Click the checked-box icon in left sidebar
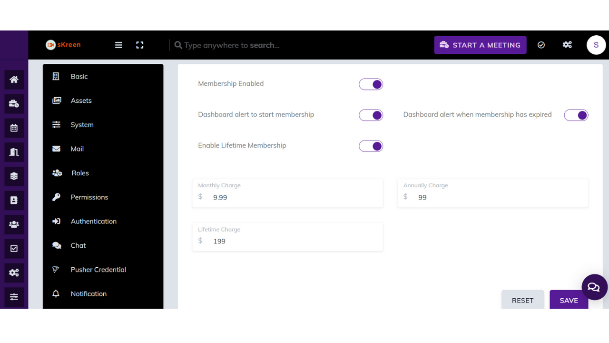Image resolution: width=609 pixels, height=343 pixels. click(14, 249)
